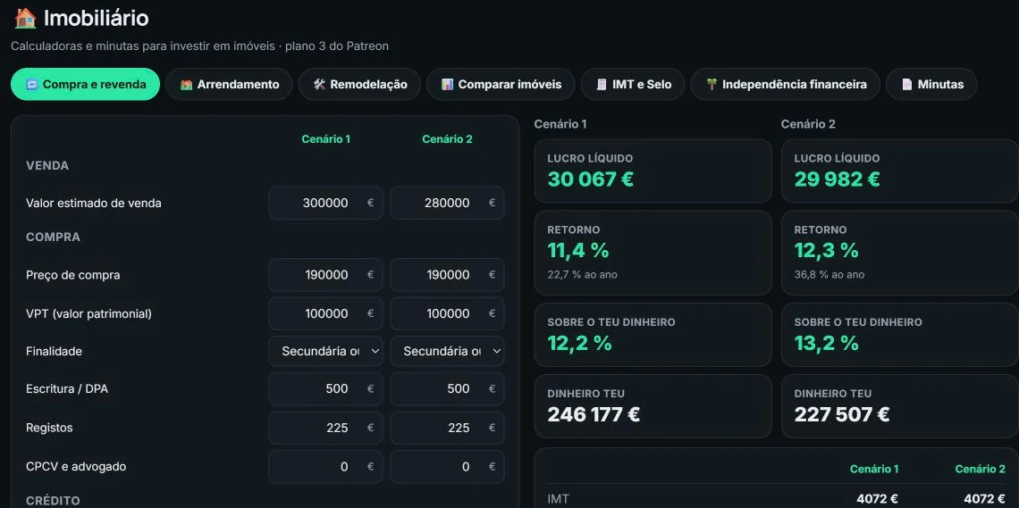
Task: Switch to the Minutas tab
Action: (931, 84)
